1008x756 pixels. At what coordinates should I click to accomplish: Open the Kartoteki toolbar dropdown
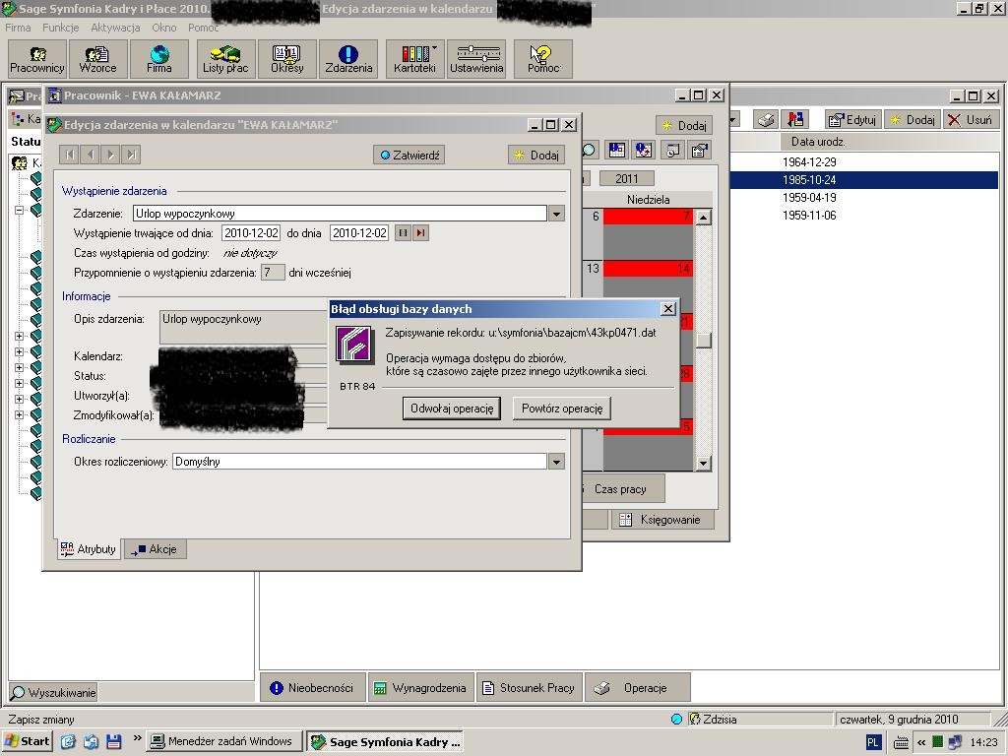414,59
